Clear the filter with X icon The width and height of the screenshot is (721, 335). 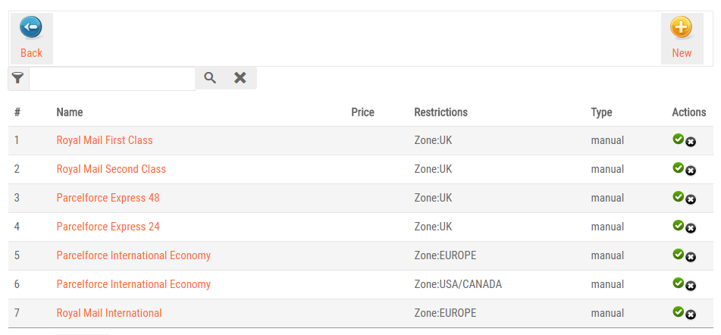240,78
